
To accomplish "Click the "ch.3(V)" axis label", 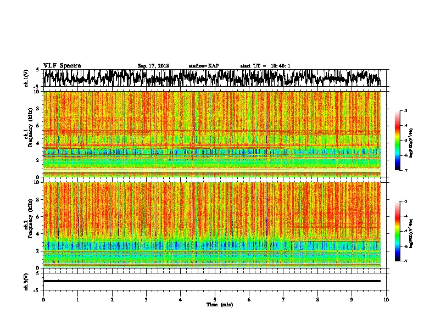I will click(x=26, y=282).
